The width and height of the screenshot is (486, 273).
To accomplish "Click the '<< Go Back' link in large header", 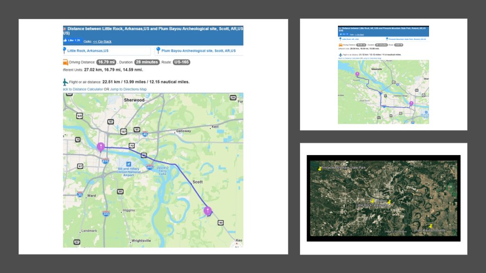I will [x=102, y=41].
